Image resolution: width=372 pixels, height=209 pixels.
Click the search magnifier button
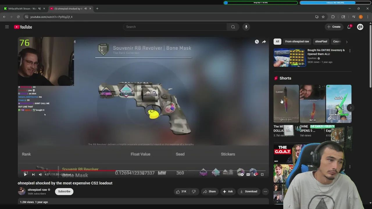pos(233,27)
